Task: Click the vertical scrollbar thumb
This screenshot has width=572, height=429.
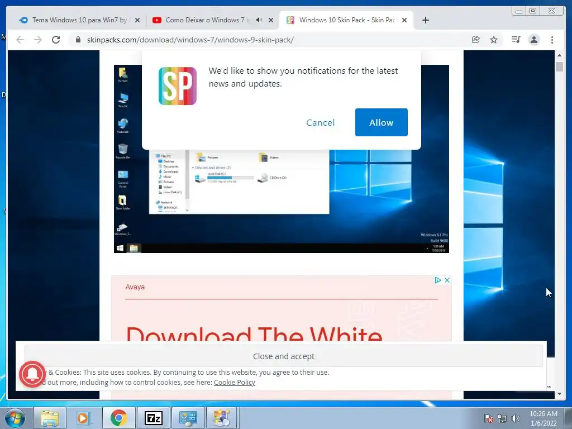Action: click(559, 67)
